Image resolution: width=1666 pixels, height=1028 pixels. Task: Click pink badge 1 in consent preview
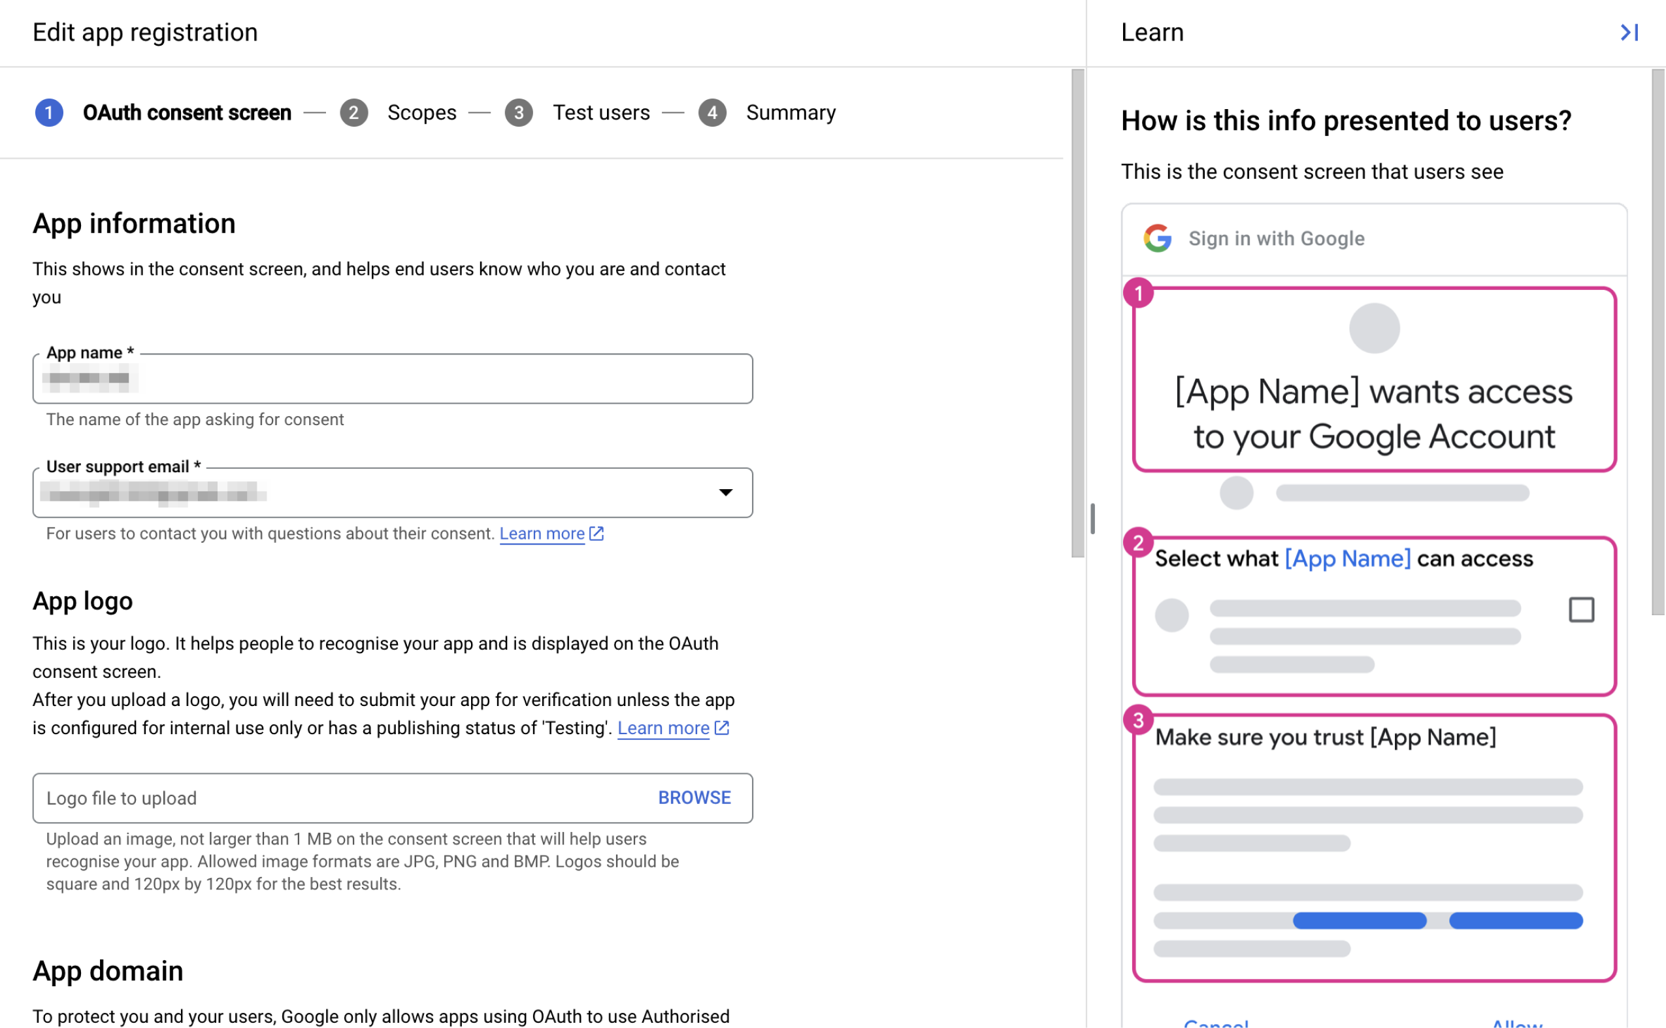(x=1138, y=294)
